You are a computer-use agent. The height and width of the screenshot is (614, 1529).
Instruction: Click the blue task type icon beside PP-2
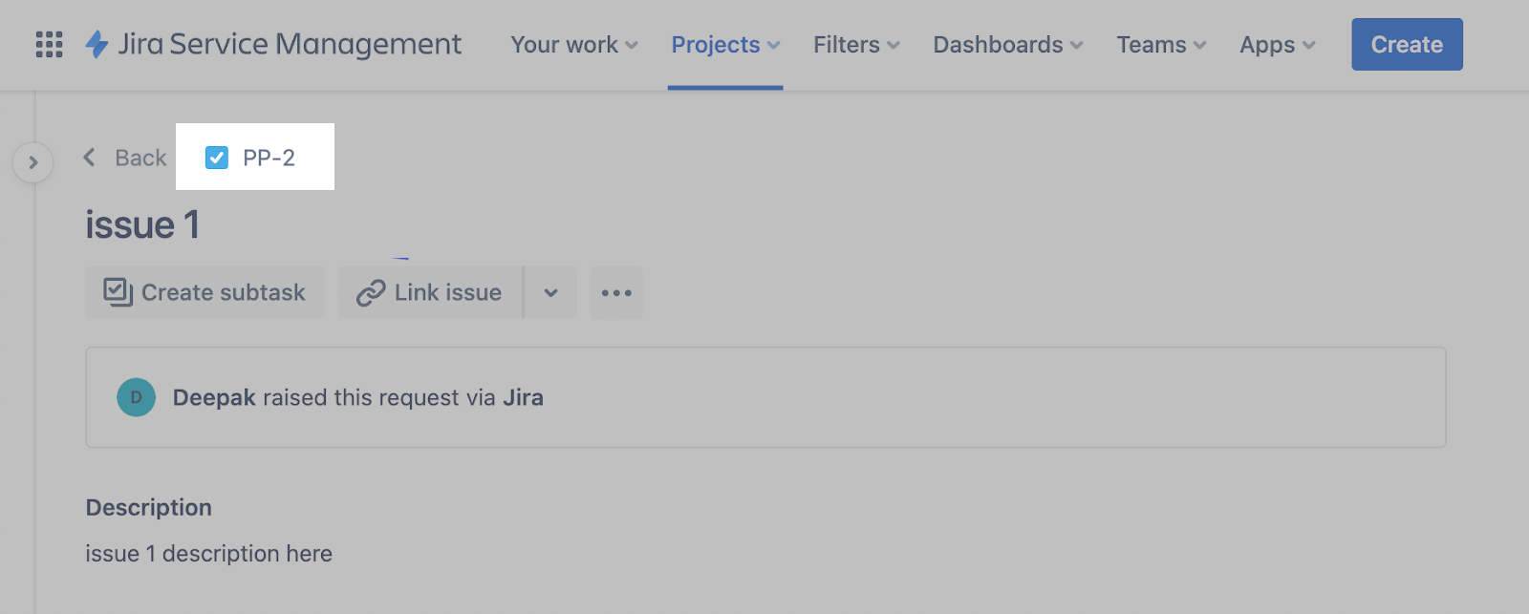coord(217,158)
